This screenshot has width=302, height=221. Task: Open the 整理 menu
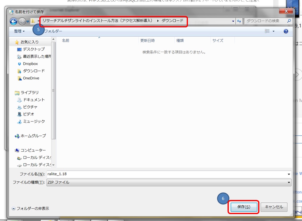point(19,31)
